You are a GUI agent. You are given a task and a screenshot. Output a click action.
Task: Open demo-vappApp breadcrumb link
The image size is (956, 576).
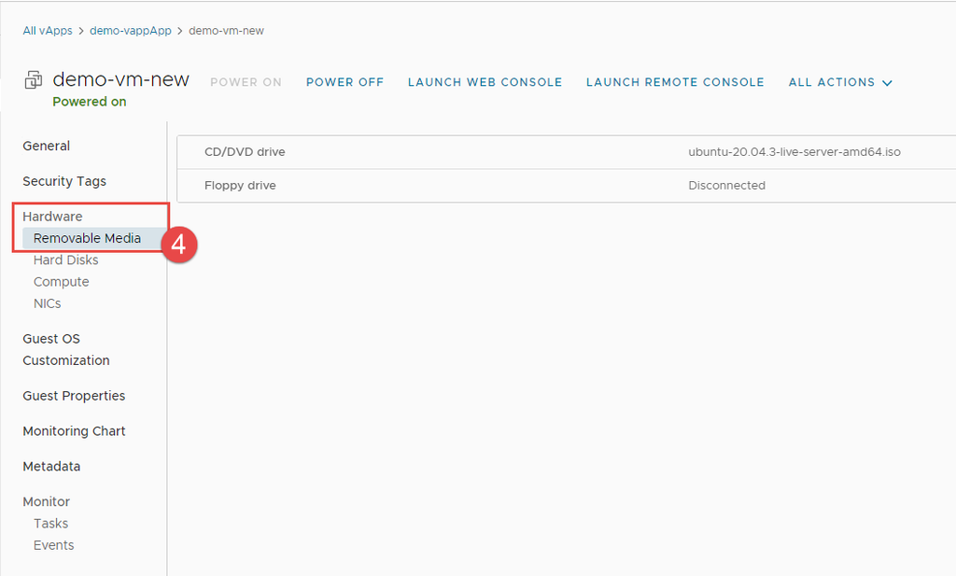[x=131, y=31]
